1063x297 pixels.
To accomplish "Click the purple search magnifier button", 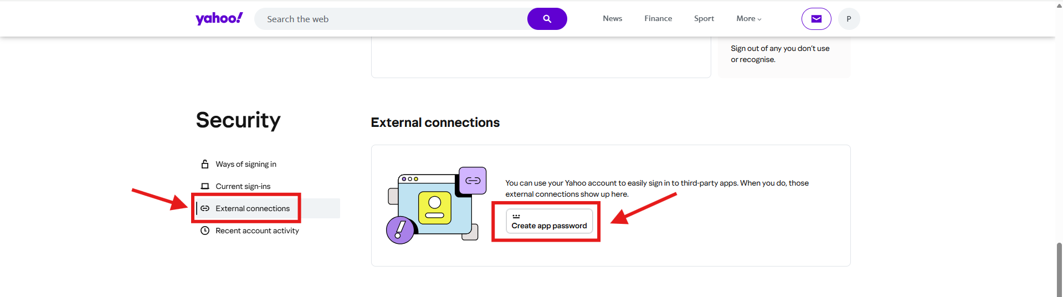I will tap(547, 19).
